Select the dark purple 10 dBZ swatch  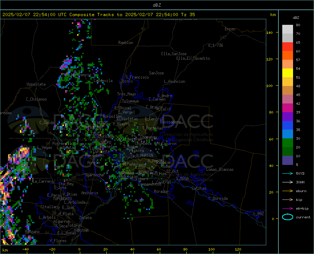[287, 160]
